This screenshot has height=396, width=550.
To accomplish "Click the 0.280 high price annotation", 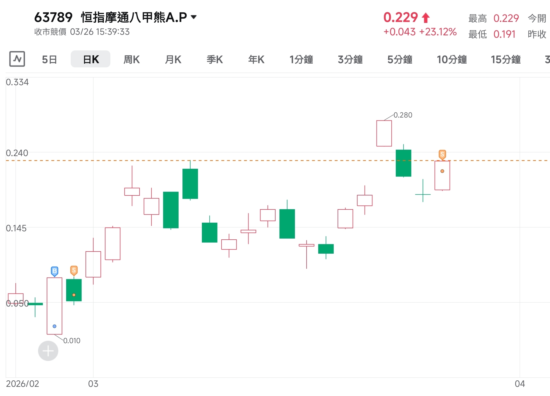I will tap(403, 115).
